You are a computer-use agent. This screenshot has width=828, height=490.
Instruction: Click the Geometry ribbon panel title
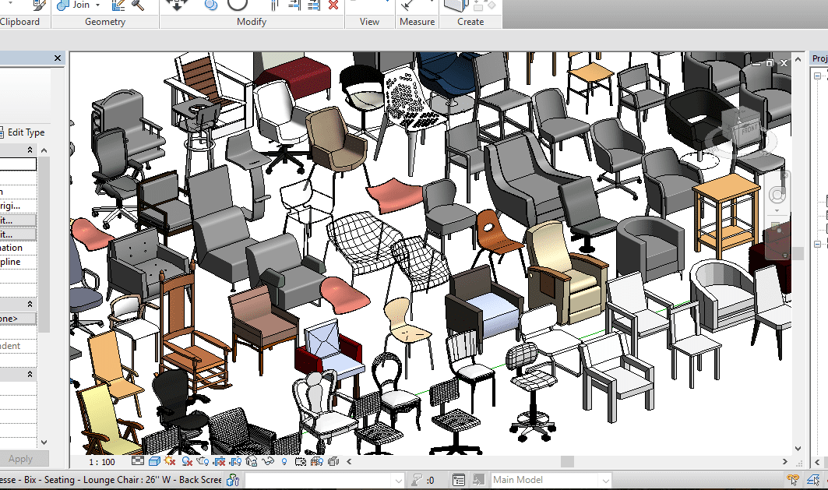click(x=105, y=22)
